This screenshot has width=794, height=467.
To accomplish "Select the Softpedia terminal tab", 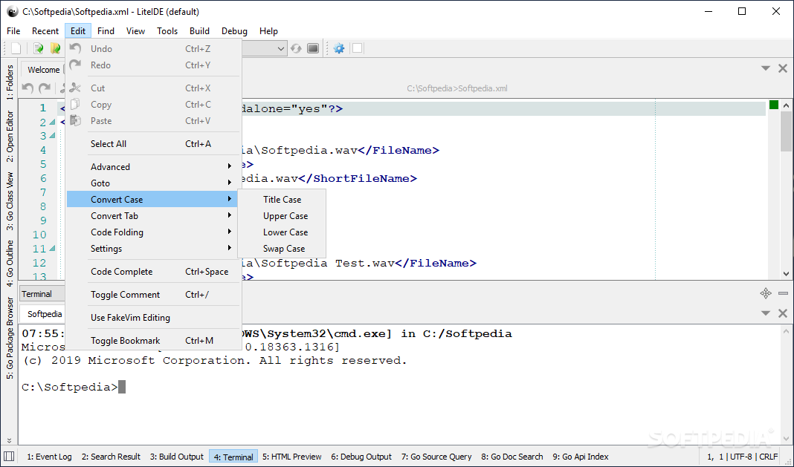I will pyautogui.click(x=45, y=314).
